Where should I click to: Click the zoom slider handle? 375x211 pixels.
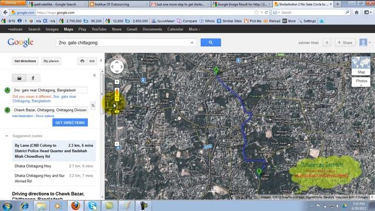pyautogui.click(x=117, y=111)
